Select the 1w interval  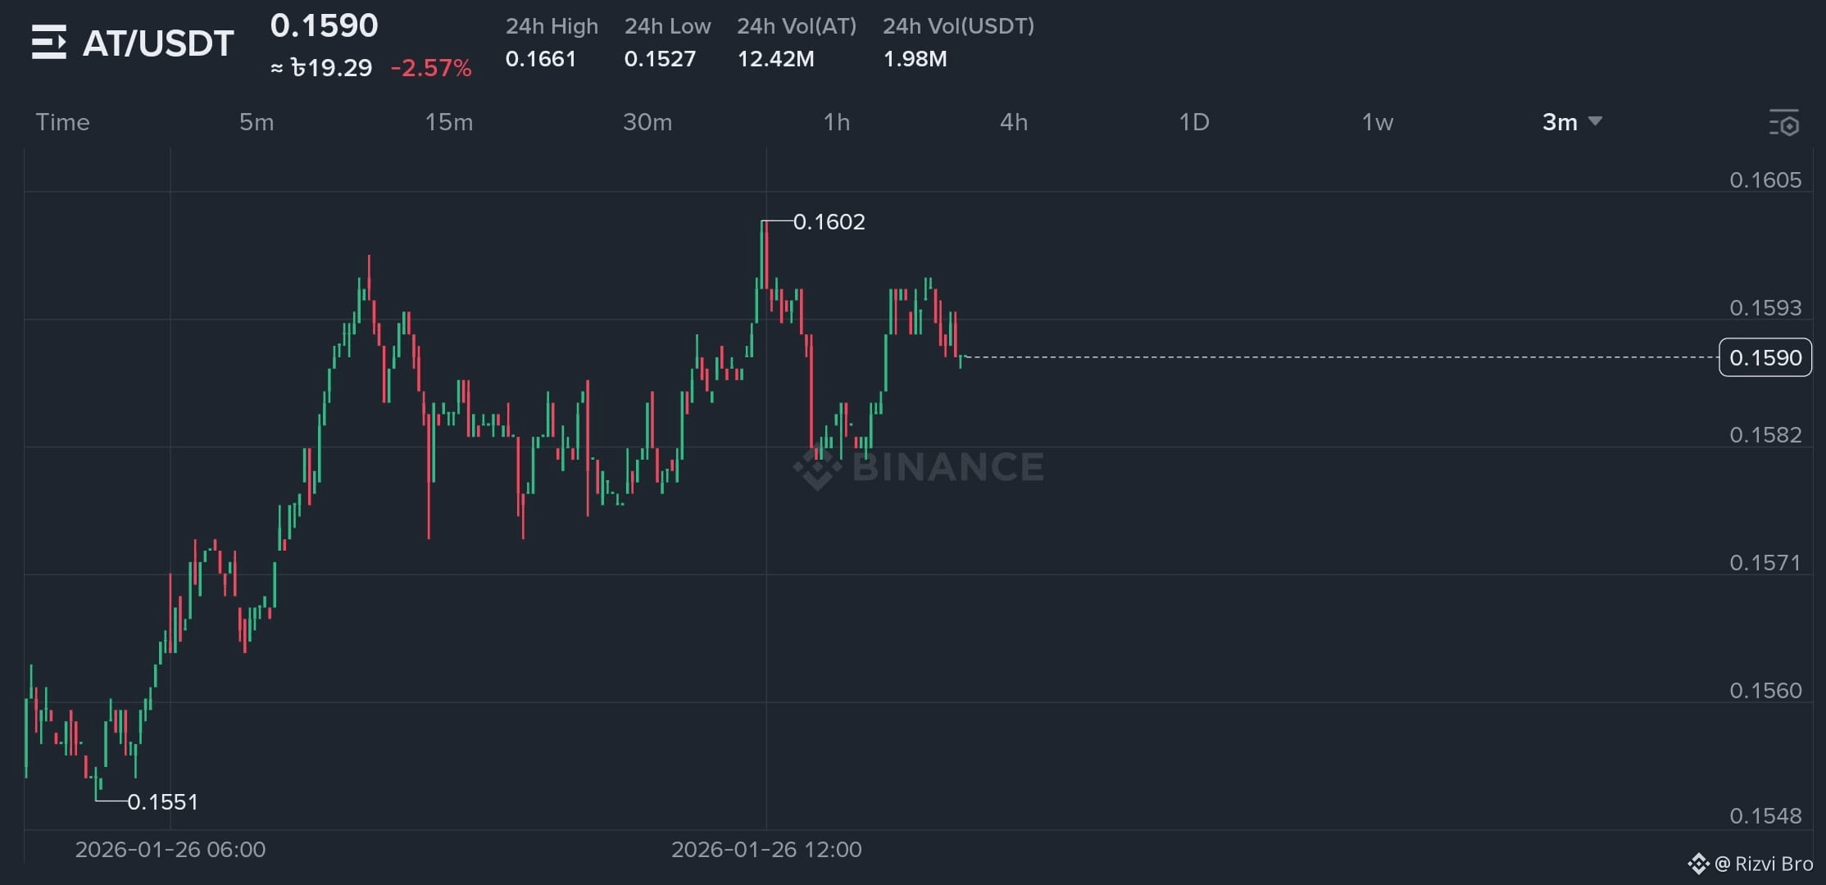[1378, 122]
